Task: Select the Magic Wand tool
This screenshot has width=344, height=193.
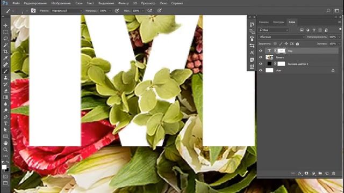Action: pos(5,45)
